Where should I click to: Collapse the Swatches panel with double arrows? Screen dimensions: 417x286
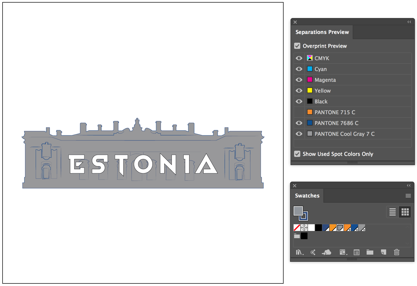409,185
